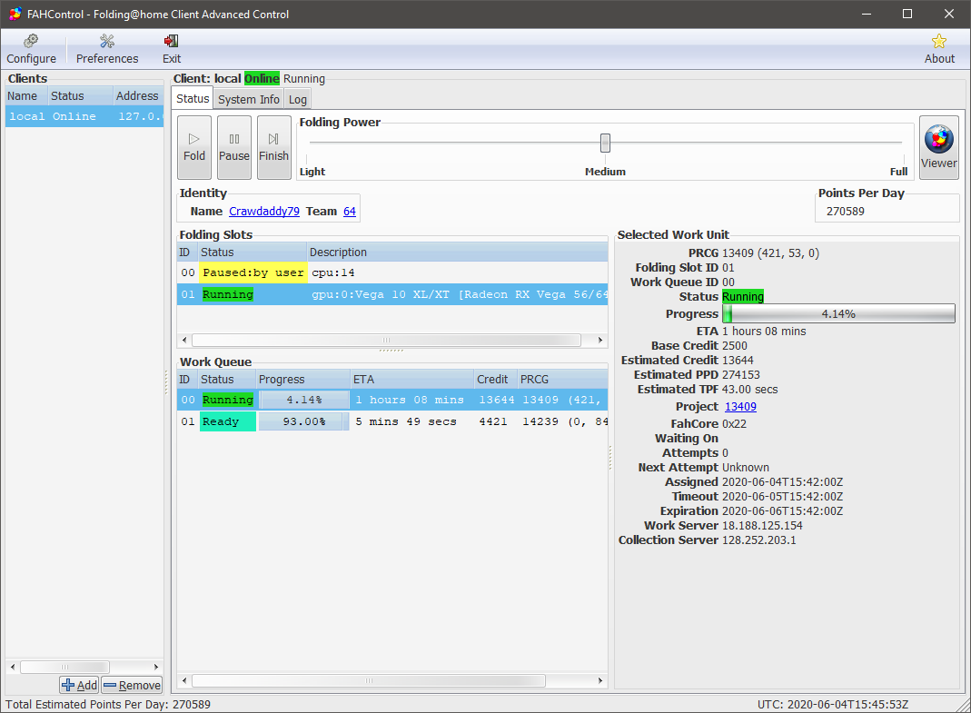Click the Total Estimated Points Per Day status text
This screenshot has height=713, width=971.
click(108, 704)
